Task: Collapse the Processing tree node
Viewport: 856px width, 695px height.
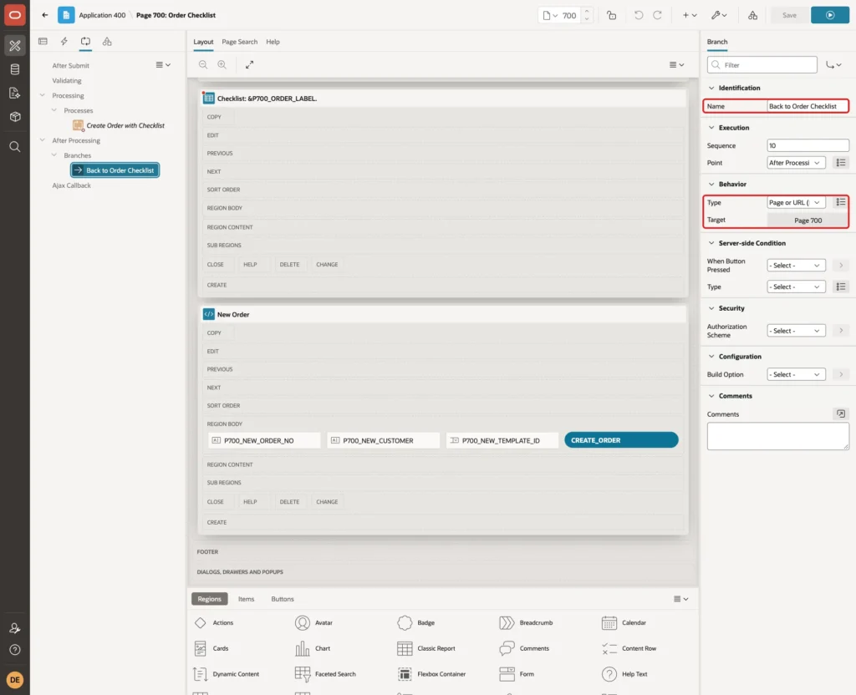Action: (x=43, y=95)
